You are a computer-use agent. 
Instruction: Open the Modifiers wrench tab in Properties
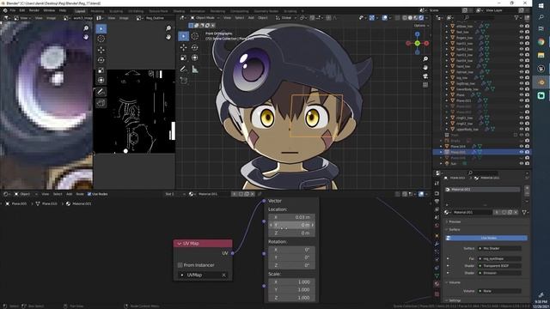click(437, 243)
